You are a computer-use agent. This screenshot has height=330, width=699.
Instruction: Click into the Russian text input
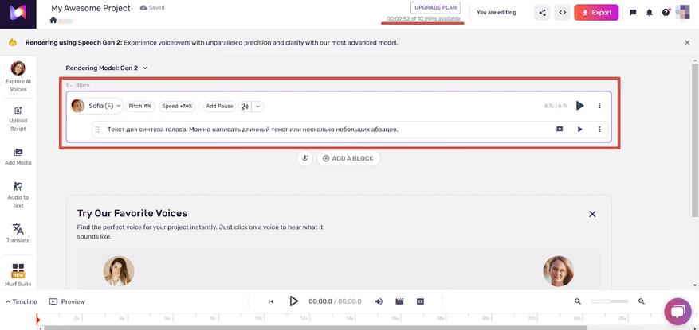[x=253, y=130]
